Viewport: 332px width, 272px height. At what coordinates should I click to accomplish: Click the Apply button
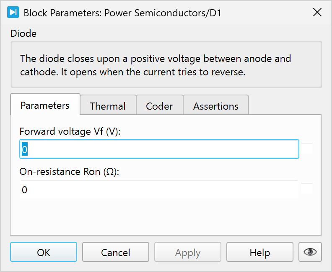188,252
